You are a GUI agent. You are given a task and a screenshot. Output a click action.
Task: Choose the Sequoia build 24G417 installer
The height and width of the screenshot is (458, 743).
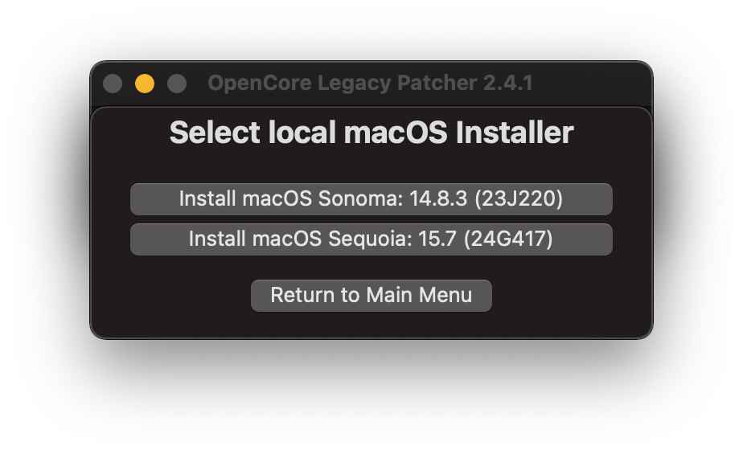point(371,239)
